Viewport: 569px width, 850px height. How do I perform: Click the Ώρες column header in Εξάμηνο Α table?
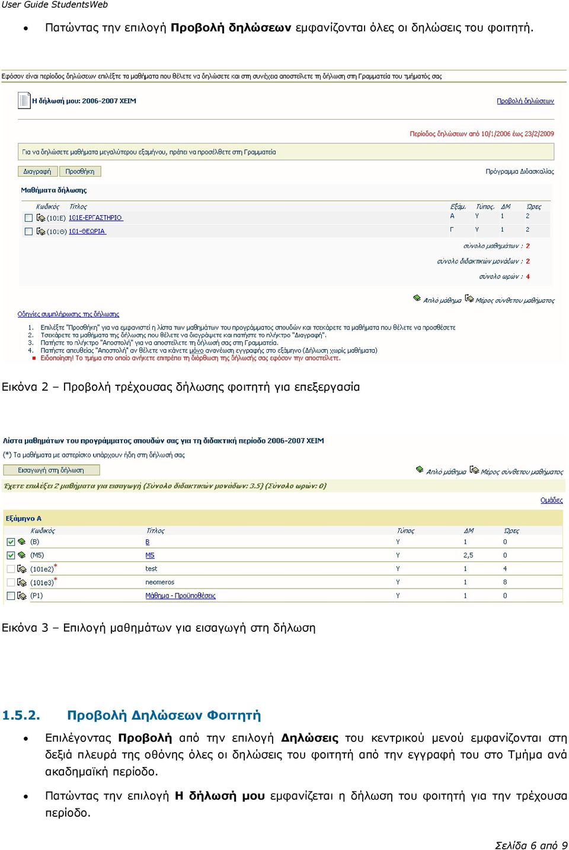coord(512,531)
